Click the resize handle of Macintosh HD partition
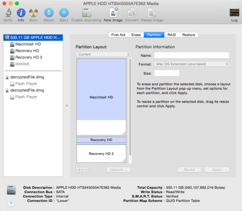This screenshot has height=211, width=242. click(124, 134)
